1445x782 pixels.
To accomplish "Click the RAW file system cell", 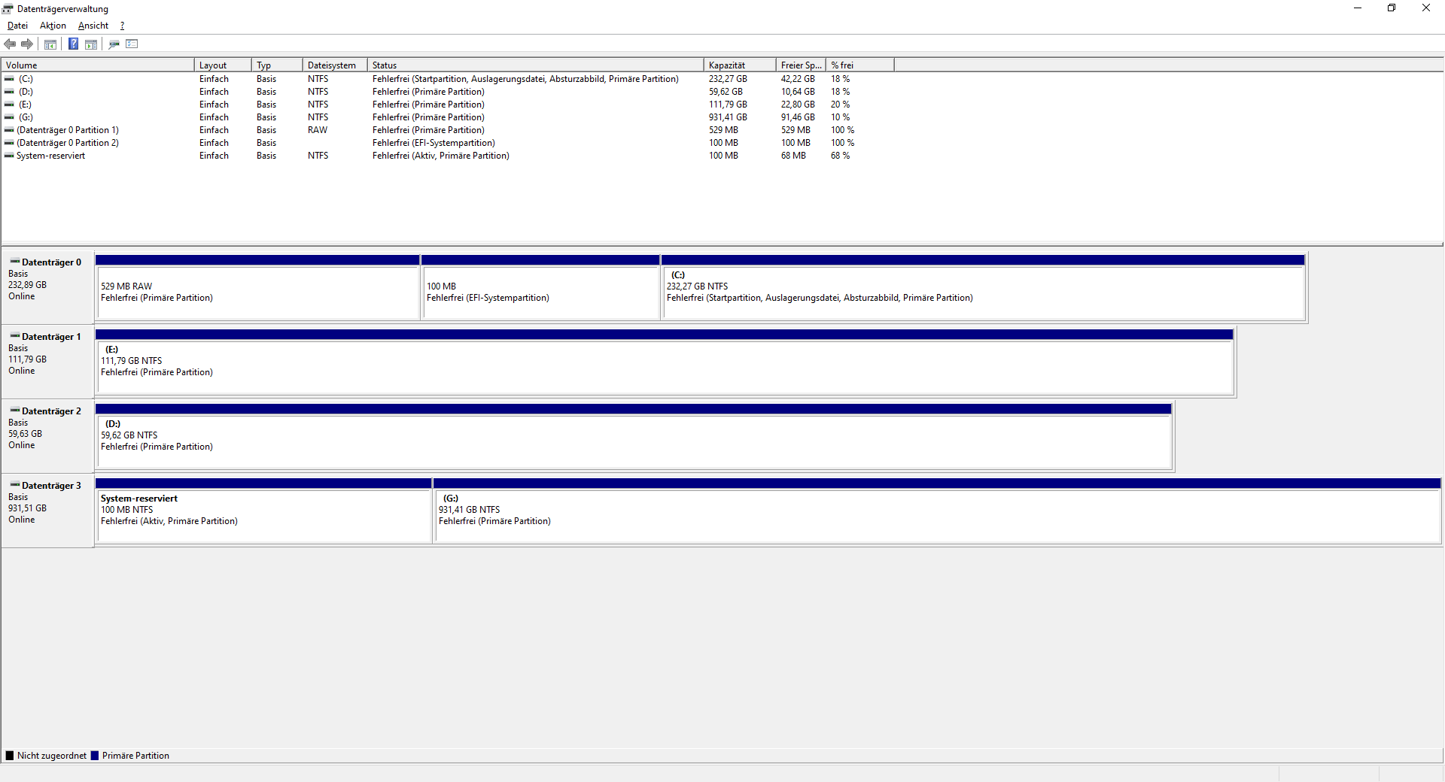I will click(318, 130).
